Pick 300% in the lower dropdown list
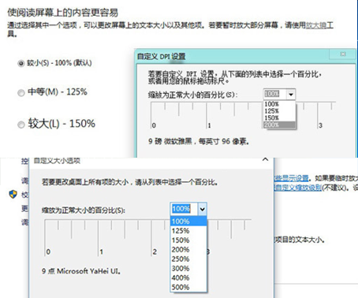358x298 pixels. (x=188, y=269)
